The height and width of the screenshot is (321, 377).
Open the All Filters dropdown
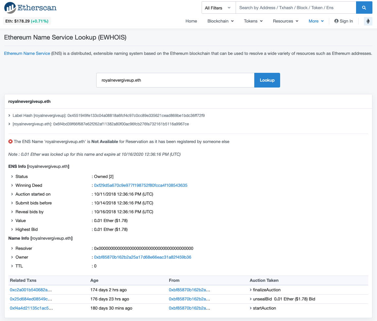pyautogui.click(x=218, y=8)
